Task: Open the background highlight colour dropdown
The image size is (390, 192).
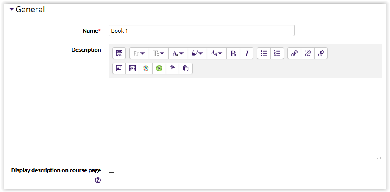Action: pos(198,53)
